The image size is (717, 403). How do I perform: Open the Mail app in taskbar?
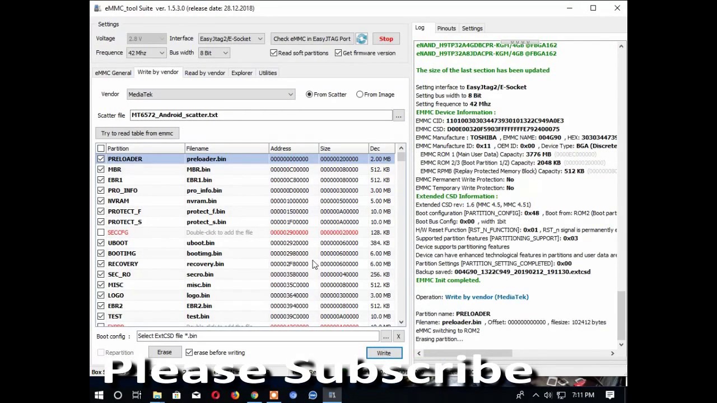tap(196, 395)
